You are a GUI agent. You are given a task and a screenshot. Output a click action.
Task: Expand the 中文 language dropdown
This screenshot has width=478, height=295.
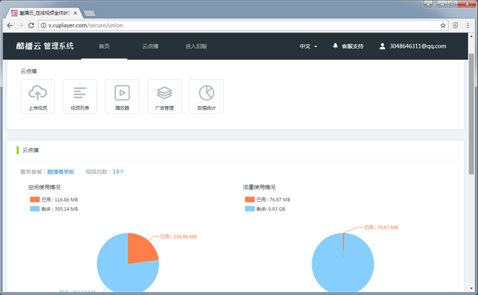tap(308, 47)
